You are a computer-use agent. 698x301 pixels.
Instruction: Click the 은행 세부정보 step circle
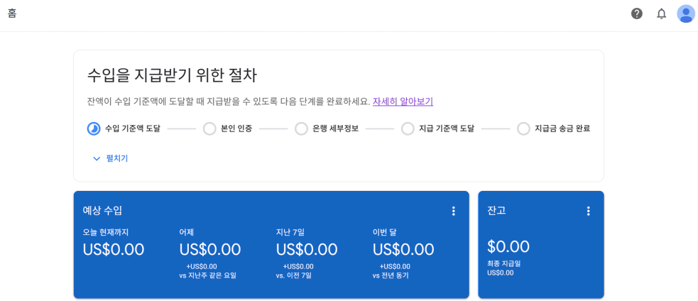click(301, 128)
